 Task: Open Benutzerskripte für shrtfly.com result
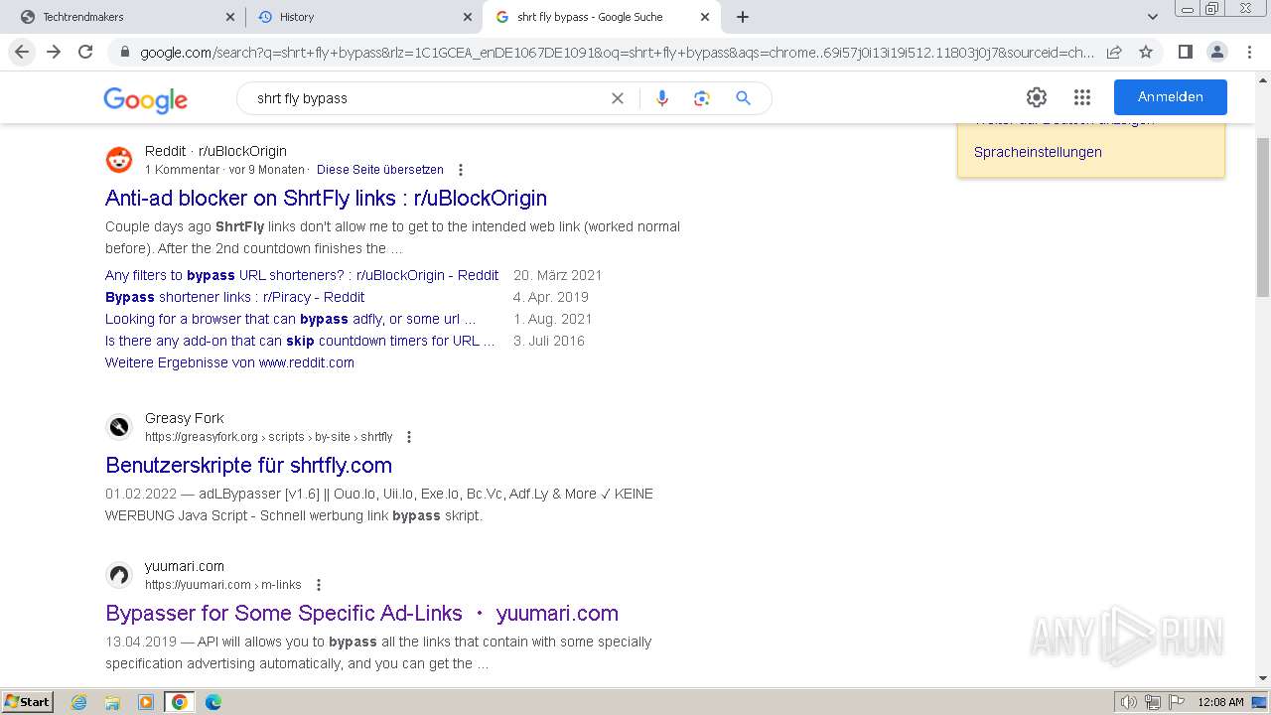248,465
